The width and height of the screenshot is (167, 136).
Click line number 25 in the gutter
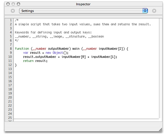pos(10,118)
